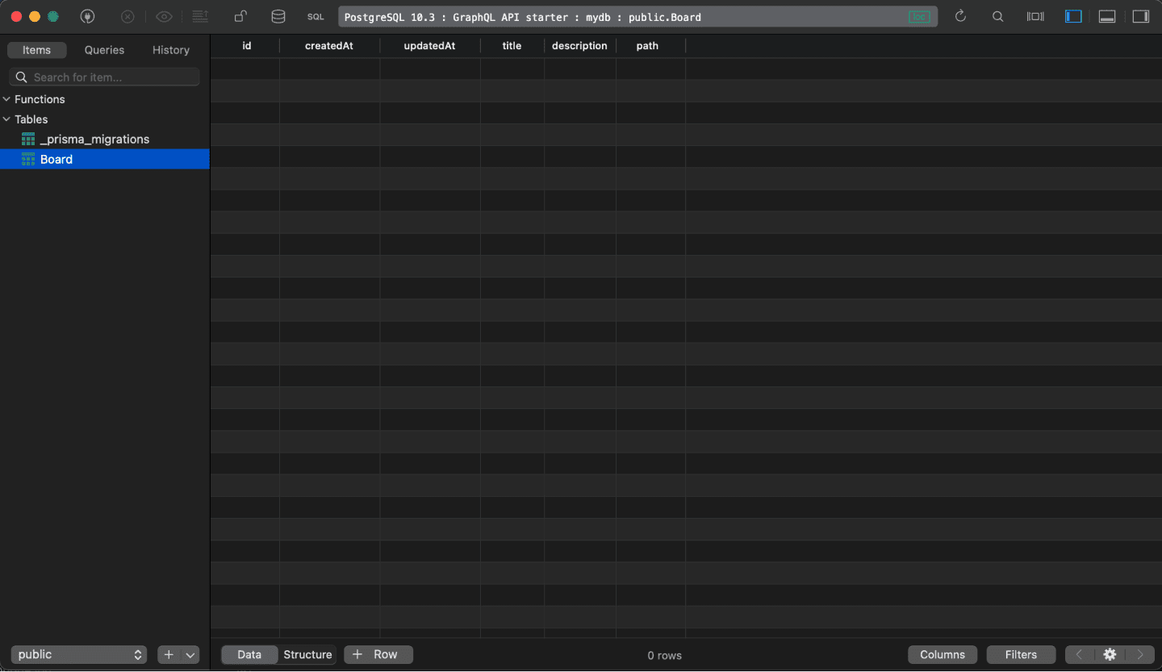The height and width of the screenshot is (672, 1162).
Task: Select the Board table
Action: (x=105, y=160)
